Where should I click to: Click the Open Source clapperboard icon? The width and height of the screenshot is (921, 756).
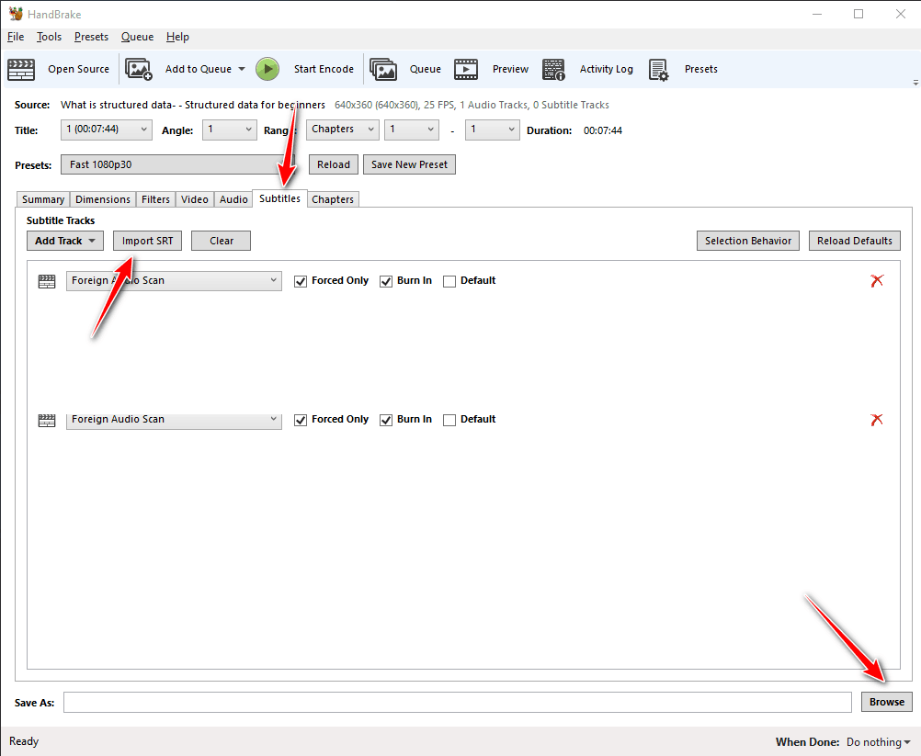coord(21,69)
